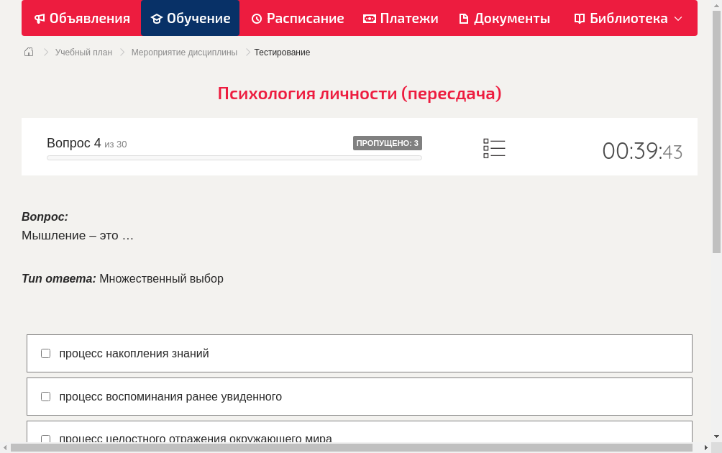722x453 pixels.
Task: Click the clock icon beside Расписание
Action: [255, 18]
